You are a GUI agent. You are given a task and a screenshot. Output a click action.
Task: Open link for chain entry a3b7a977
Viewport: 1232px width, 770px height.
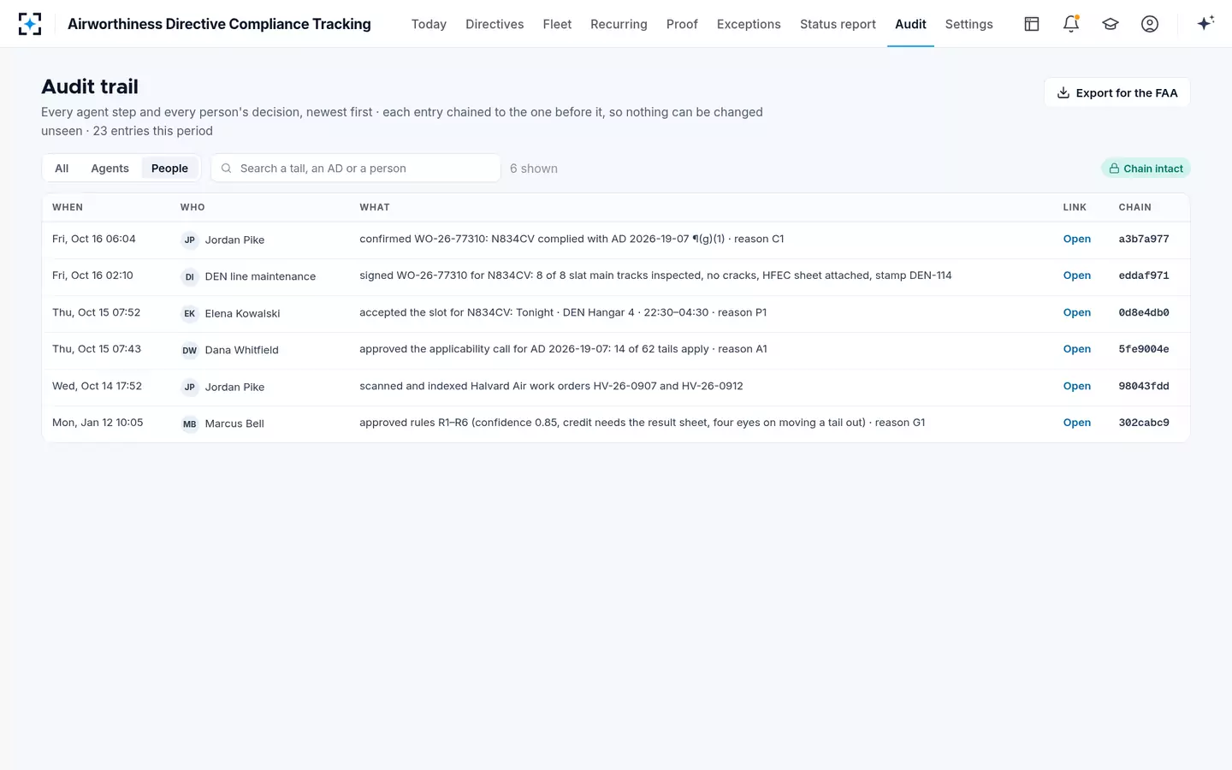1077,240
